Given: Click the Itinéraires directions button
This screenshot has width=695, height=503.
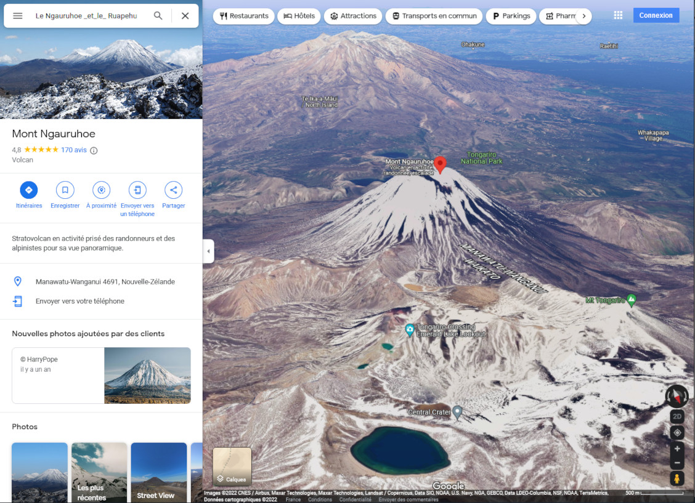Looking at the screenshot, I should pyautogui.click(x=29, y=190).
